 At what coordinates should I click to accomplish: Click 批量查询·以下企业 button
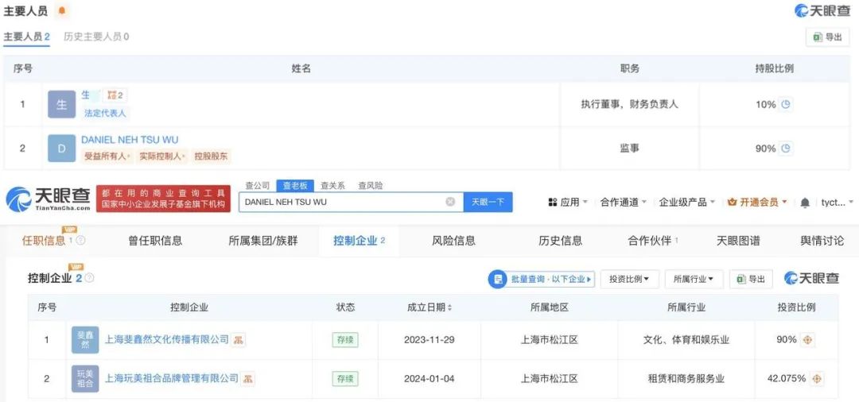click(542, 279)
